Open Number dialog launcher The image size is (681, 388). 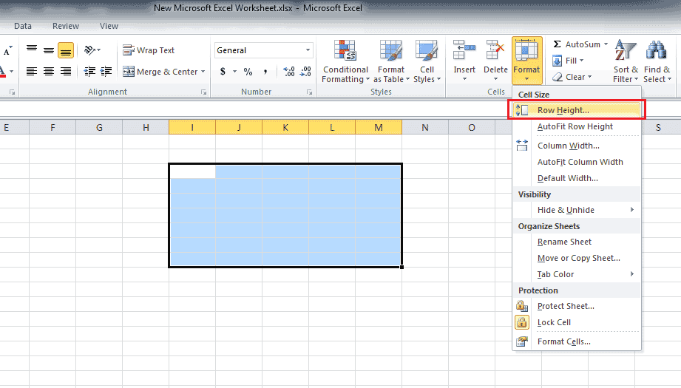coord(309,92)
